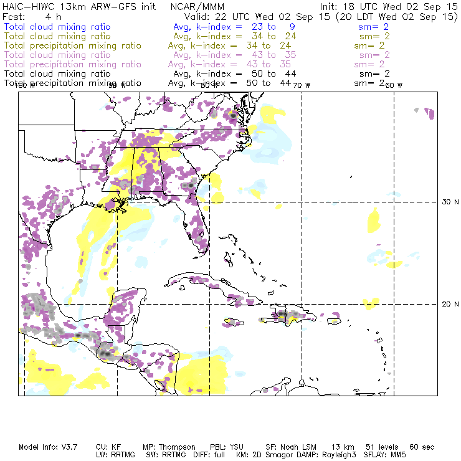Select the NCAR/MMM header text

tap(197, 7)
